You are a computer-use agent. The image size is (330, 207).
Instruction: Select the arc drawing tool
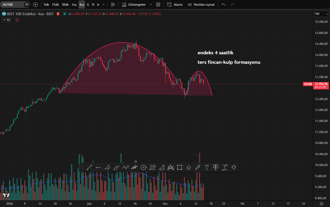click(162, 167)
